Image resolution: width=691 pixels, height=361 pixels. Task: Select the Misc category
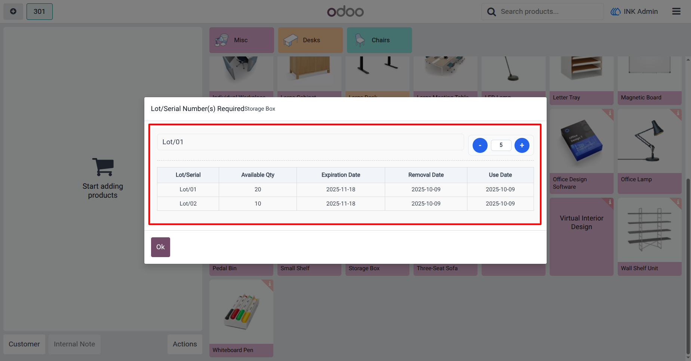tap(242, 40)
